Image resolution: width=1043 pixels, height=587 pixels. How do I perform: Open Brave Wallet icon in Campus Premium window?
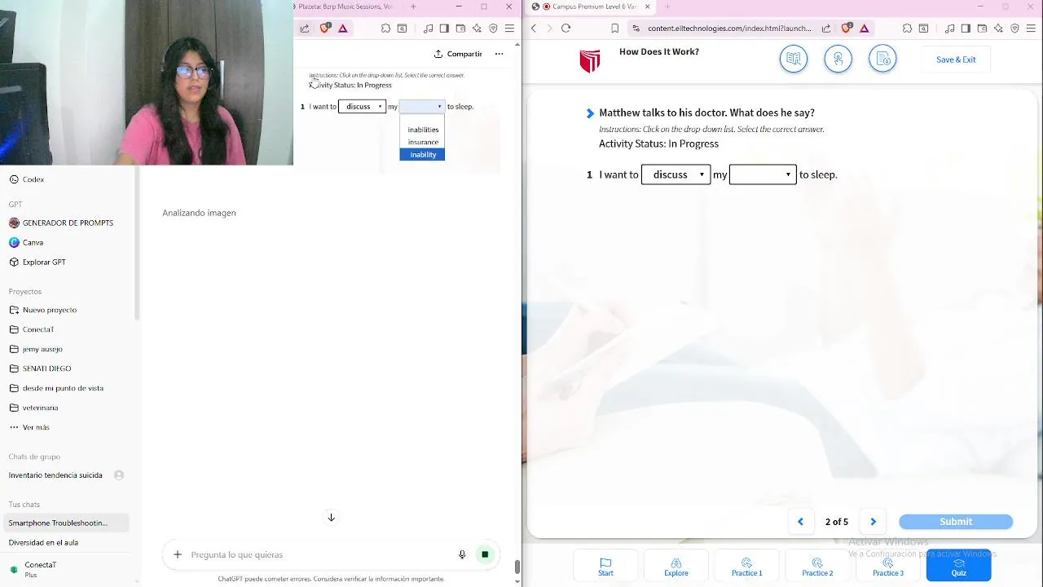tap(982, 28)
